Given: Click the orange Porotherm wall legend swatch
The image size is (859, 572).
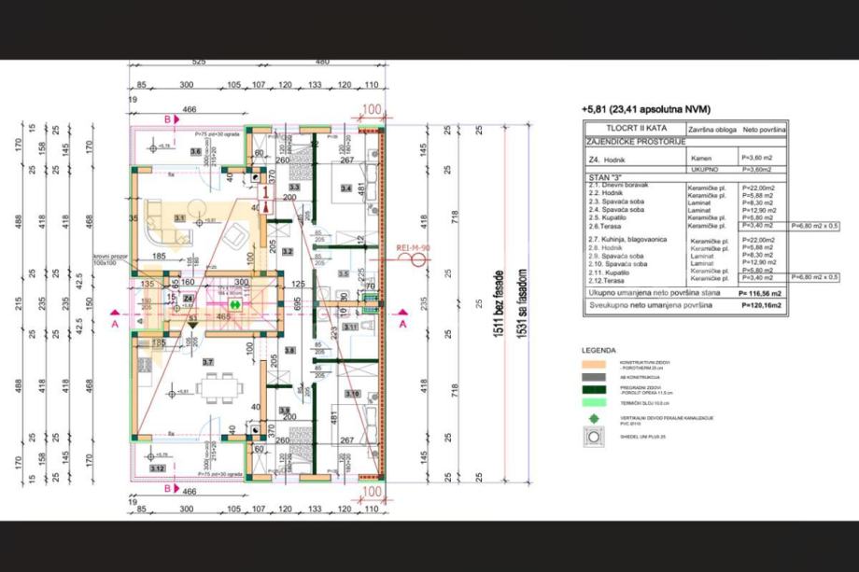Looking at the screenshot, I should 594,362.
